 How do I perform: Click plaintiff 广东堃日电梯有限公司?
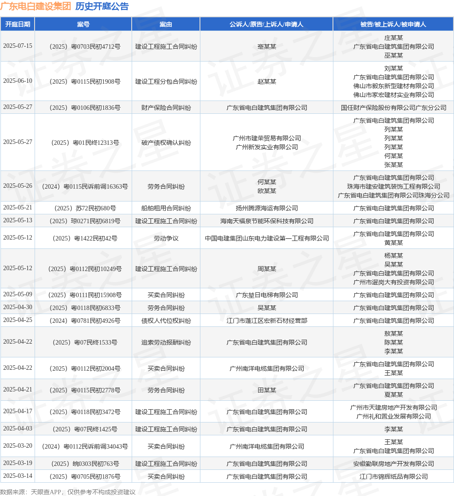coord(267,295)
